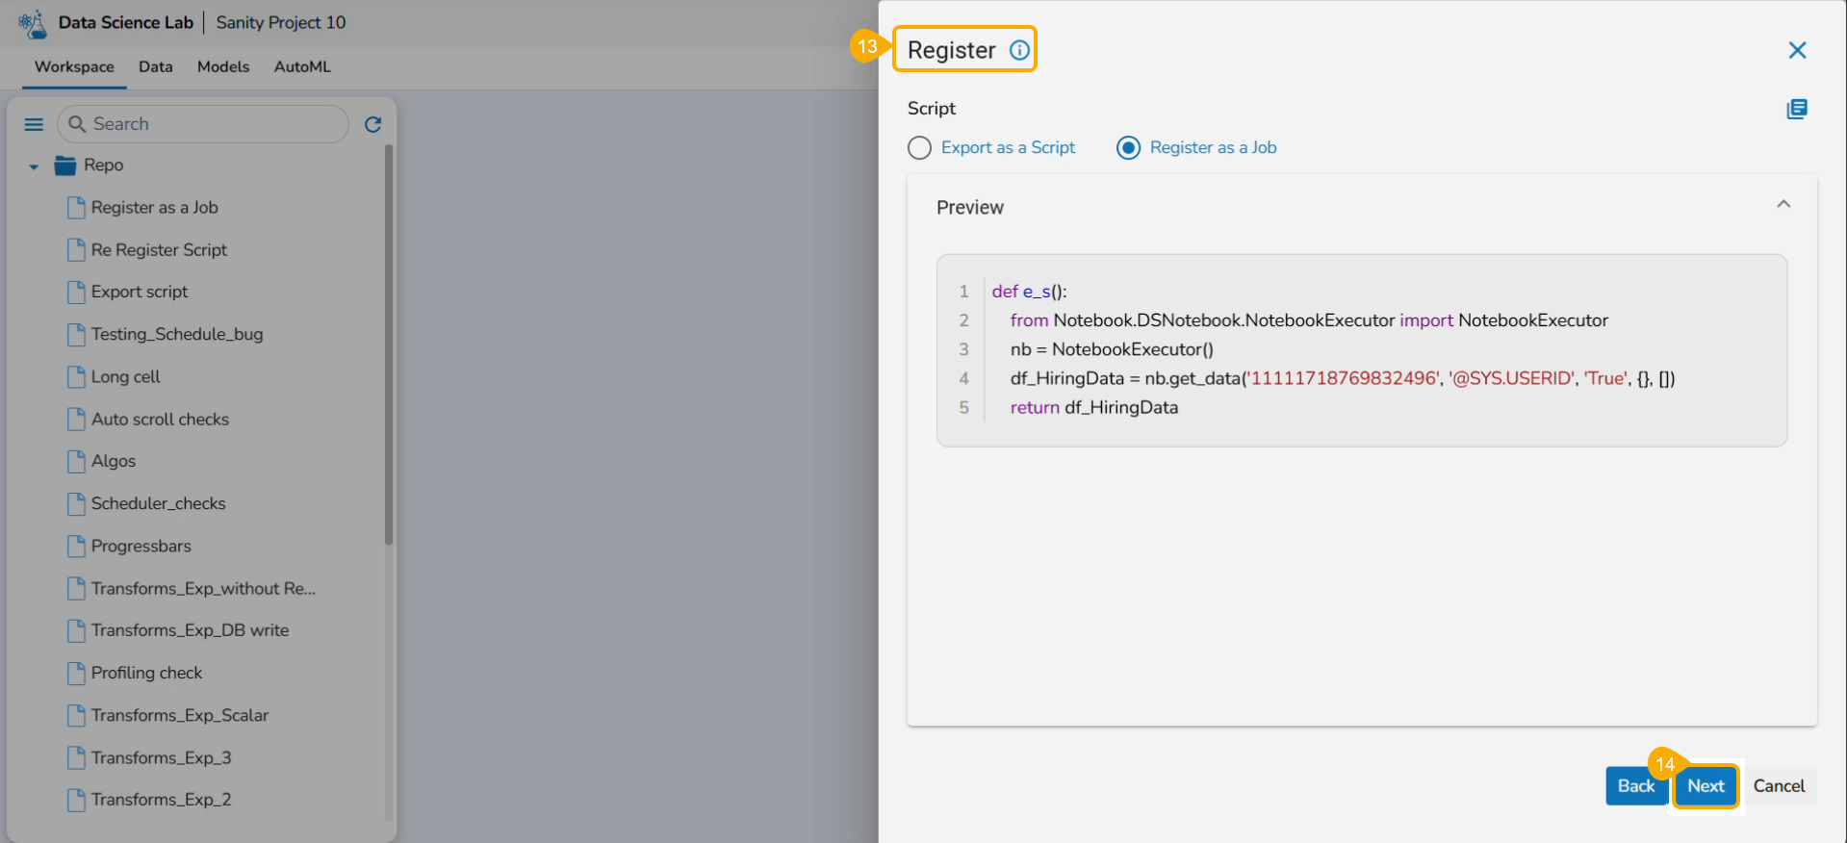Viewport: 1847px width, 843px height.
Task: Collapse the Repo tree arrow
Action: pos(34,166)
